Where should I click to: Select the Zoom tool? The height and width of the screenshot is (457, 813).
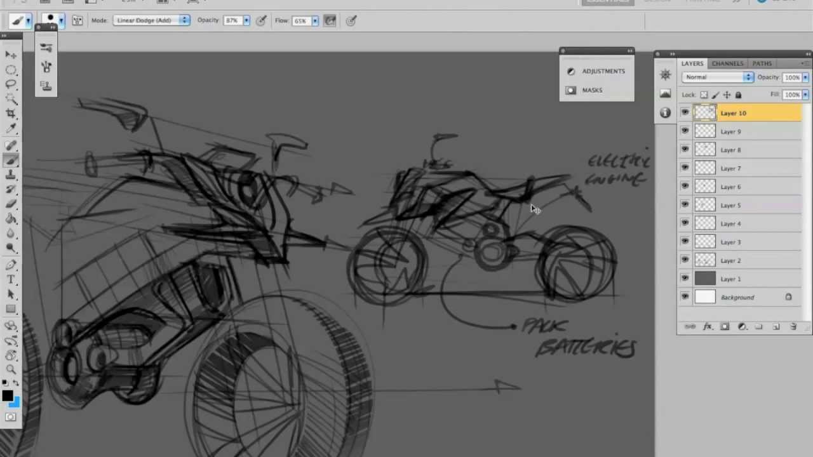(11, 369)
